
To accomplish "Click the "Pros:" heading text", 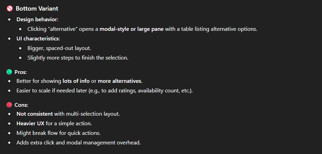I will click(x=21, y=72).
